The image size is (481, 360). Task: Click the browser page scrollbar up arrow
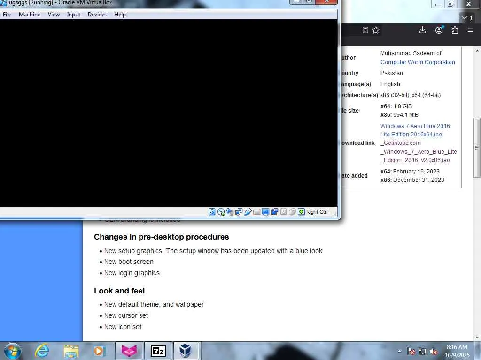tap(477, 51)
